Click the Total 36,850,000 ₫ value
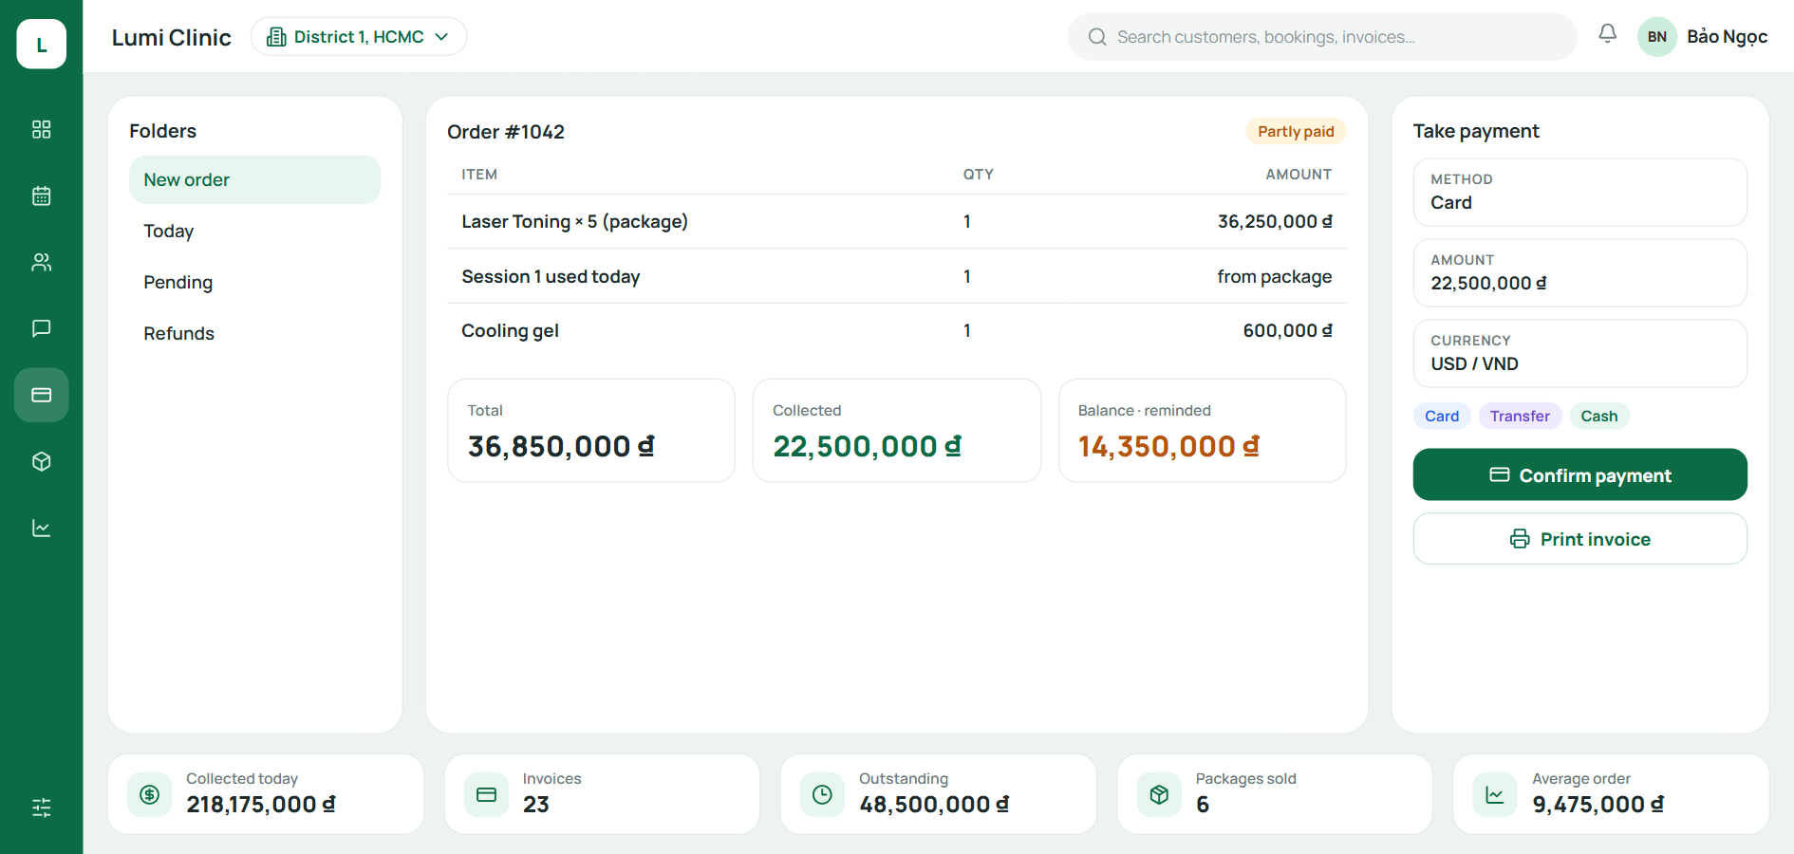 pyautogui.click(x=561, y=446)
